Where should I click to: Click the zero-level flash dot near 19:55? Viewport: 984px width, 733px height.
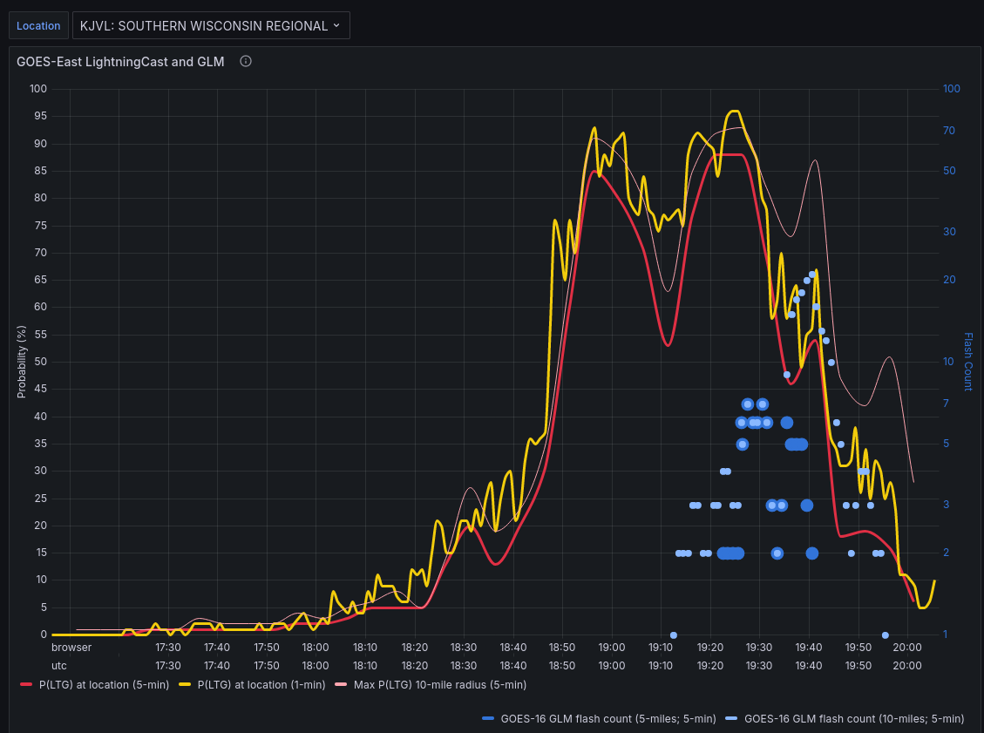(x=886, y=635)
